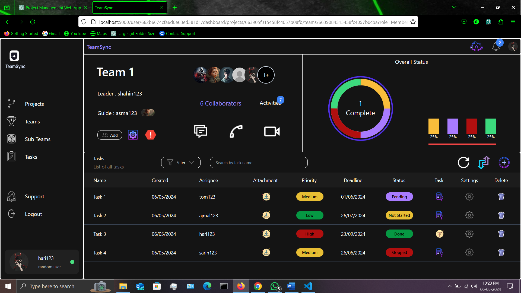The height and width of the screenshot is (293, 521).
Task: Open notifications bell
Action: [496, 47]
